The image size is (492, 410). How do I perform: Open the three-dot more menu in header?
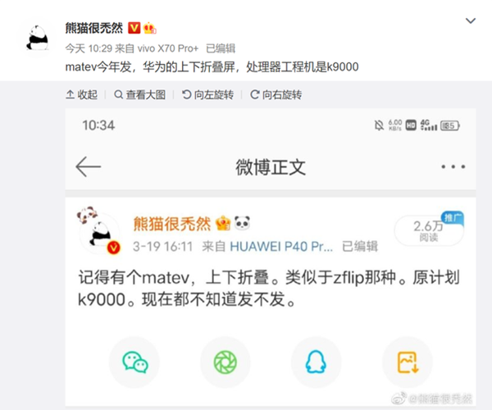pos(453,166)
